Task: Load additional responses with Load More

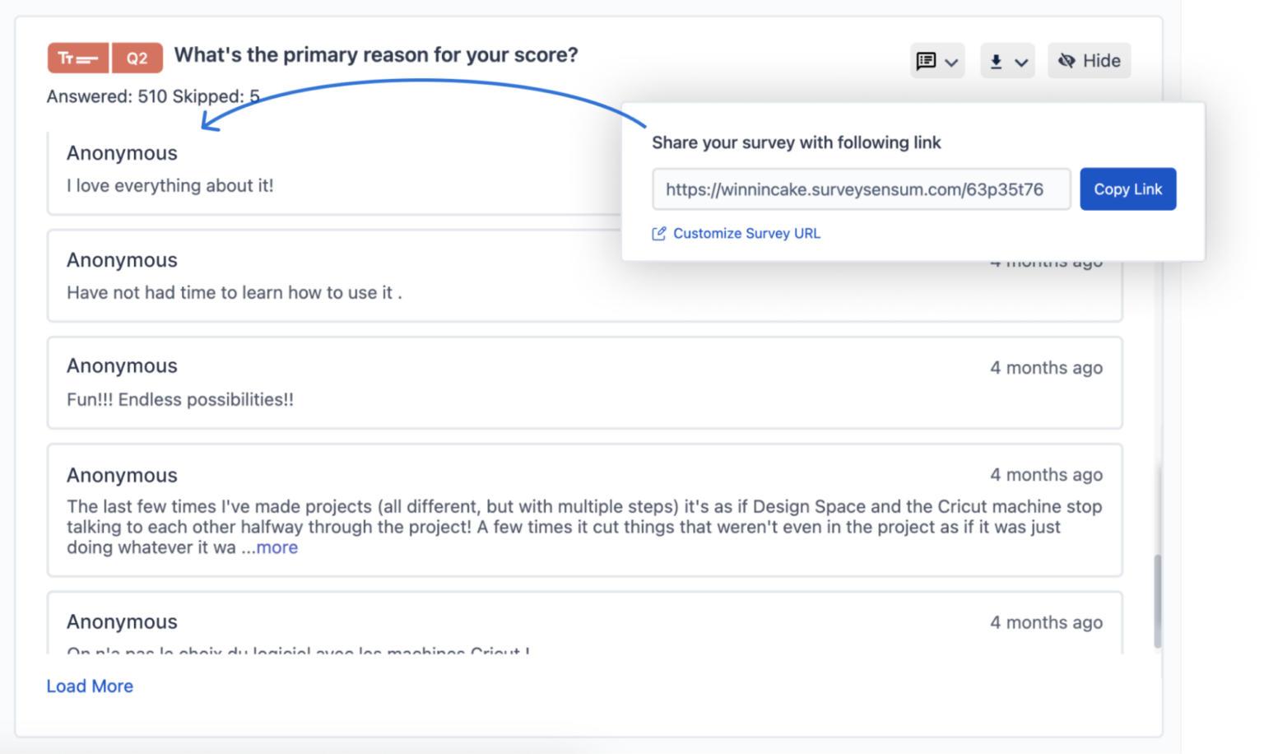Action: click(x=90, y=686)
